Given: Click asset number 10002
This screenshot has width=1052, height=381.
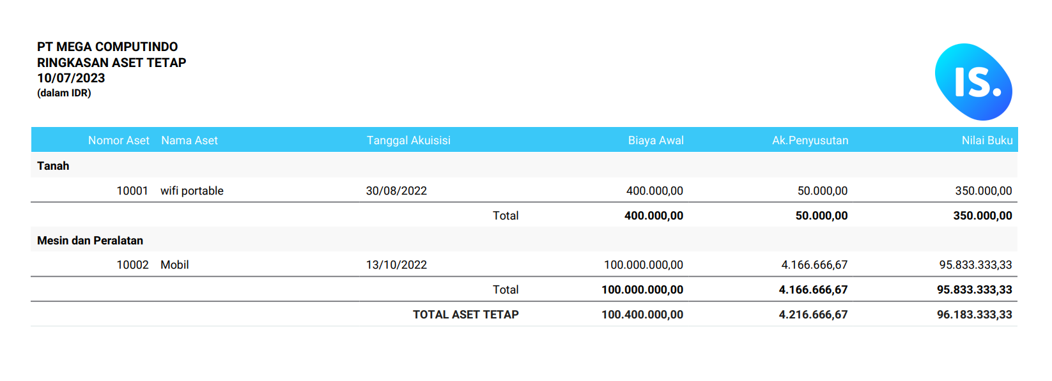Looking at the screenshot, I should coord(132,265).
